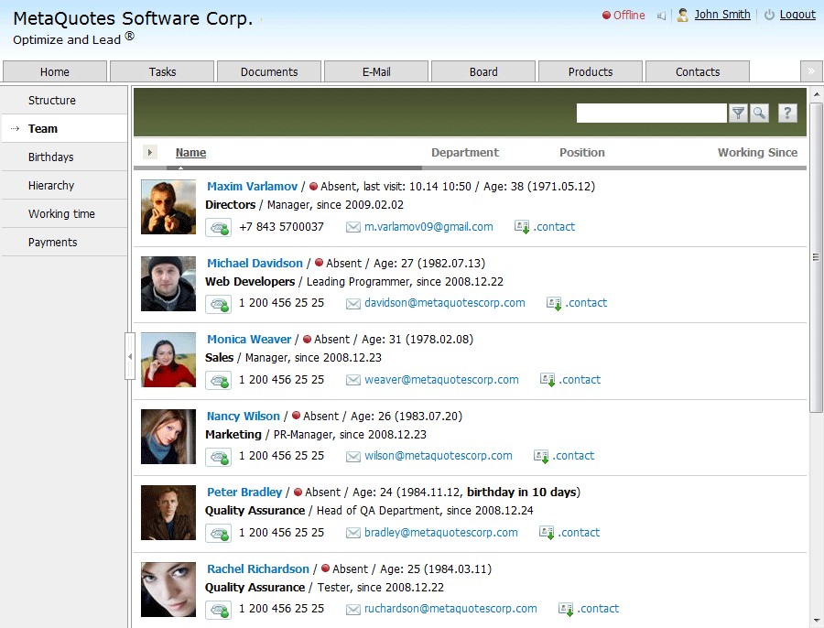The image size is (824, 628).
Task: Open Working time in the sidebar
Action: (x=65, y=214)
